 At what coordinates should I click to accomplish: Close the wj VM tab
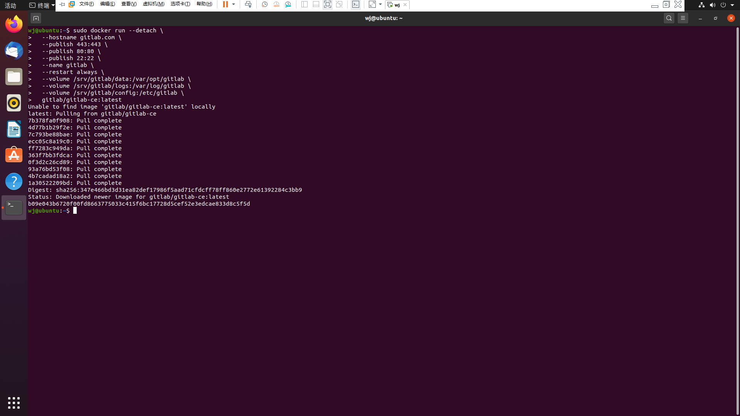pos(405,5)
